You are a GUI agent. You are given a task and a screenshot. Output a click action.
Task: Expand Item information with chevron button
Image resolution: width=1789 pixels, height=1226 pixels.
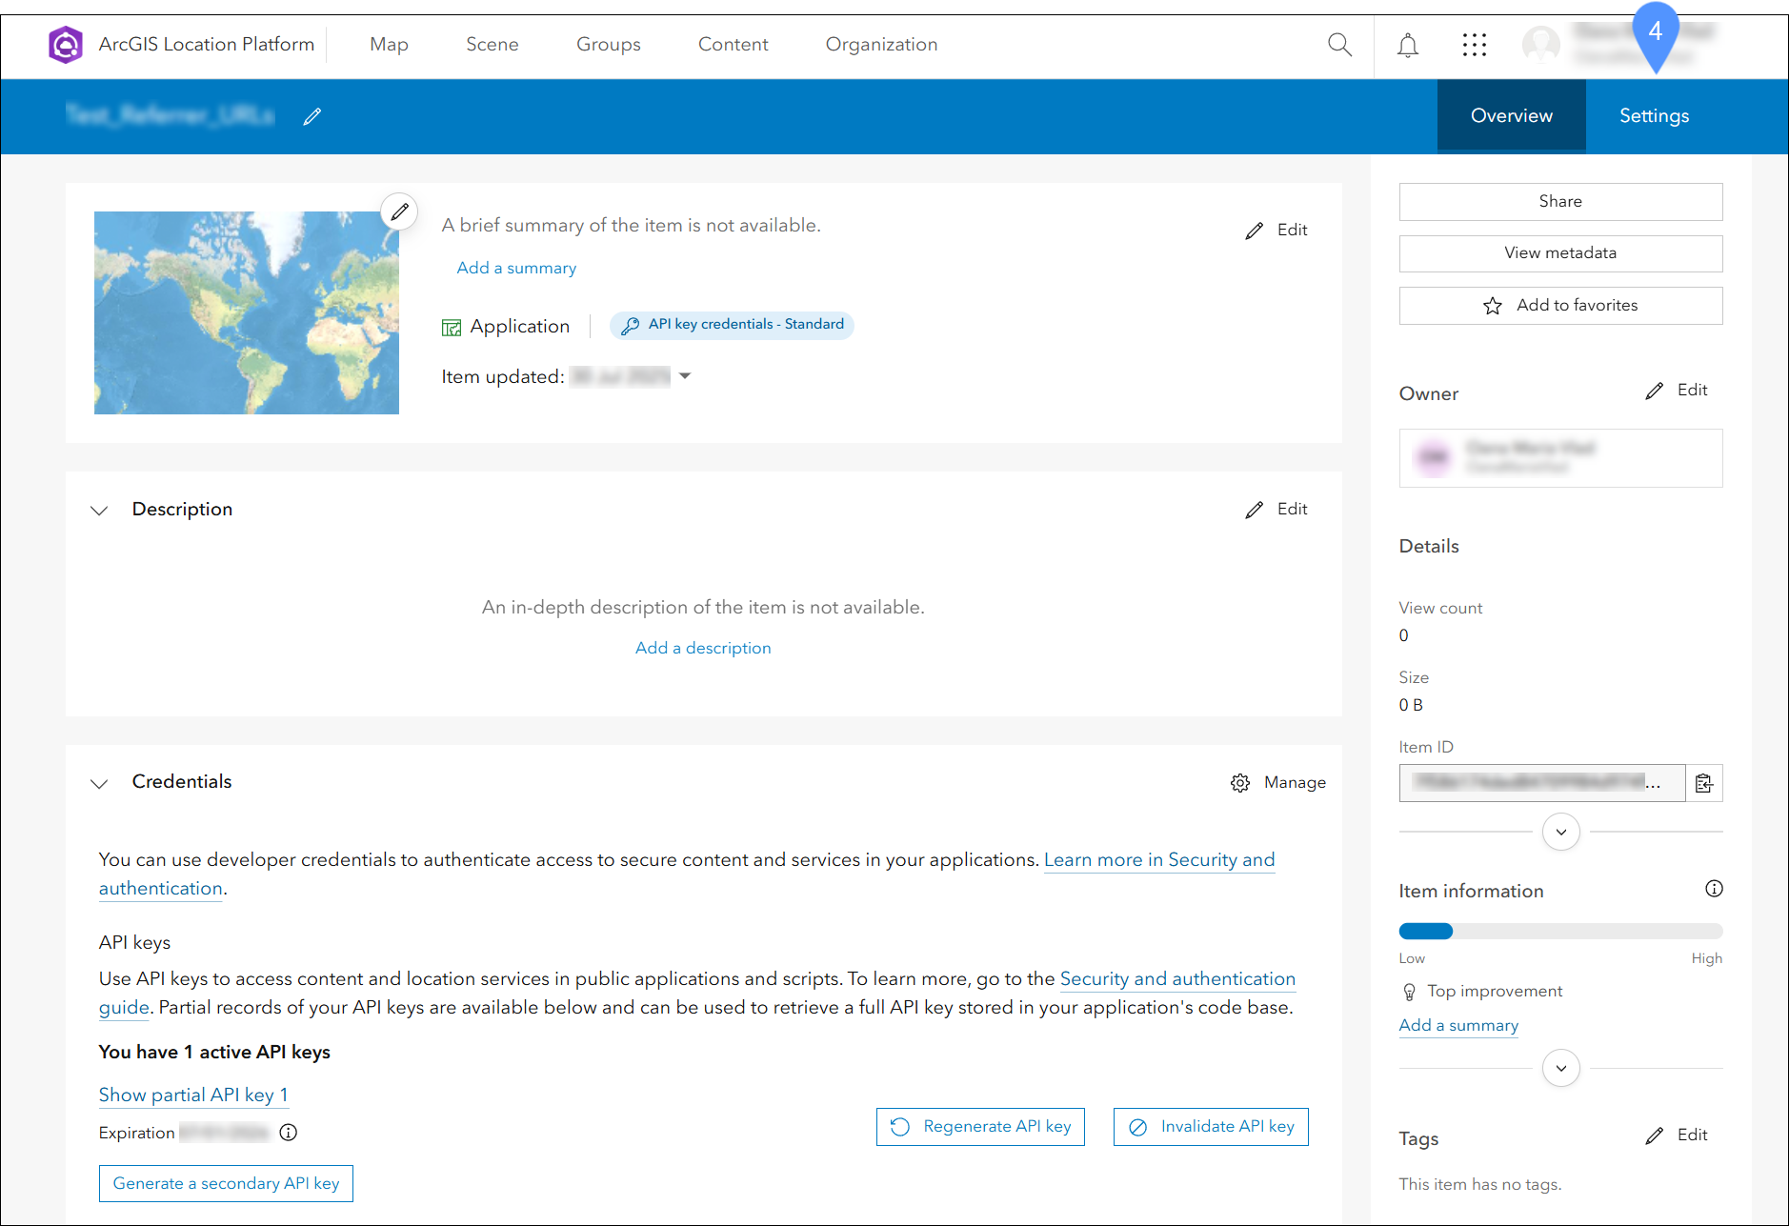[x=1560, y=1068]
